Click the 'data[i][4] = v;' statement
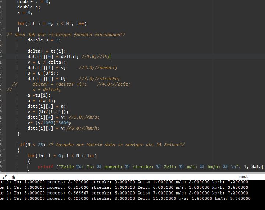 [47, 117]
